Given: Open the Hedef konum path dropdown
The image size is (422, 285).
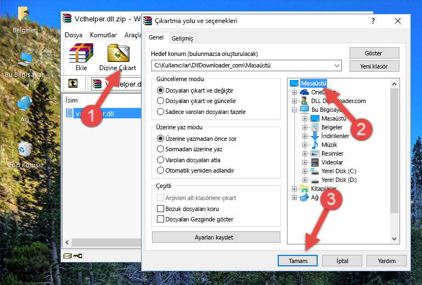Looking at the screenshot, I should (x=337, y=65).
